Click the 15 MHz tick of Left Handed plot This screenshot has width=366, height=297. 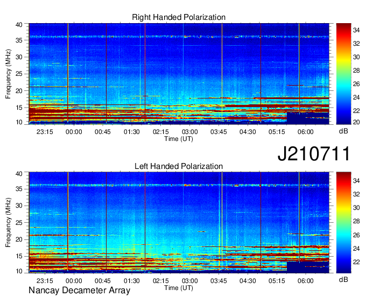[x=19, y=257]
